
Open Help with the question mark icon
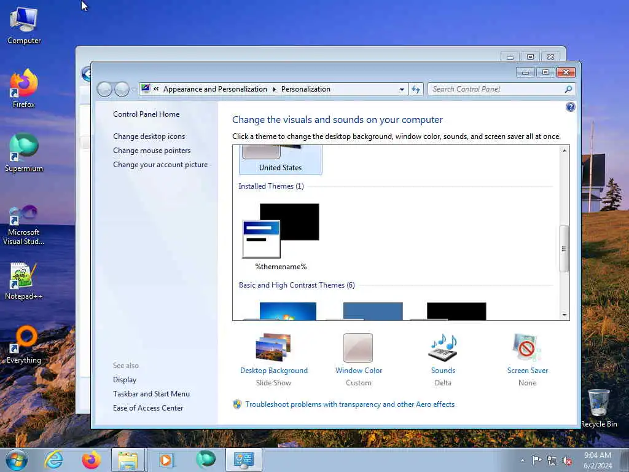click(570, 107)
